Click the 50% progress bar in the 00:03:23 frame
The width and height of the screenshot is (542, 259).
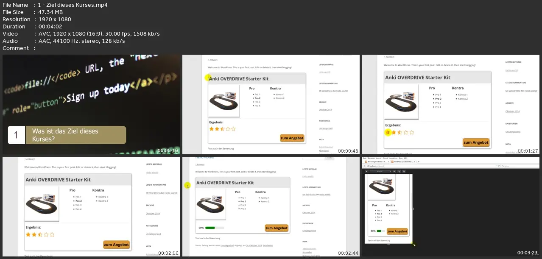381,231
